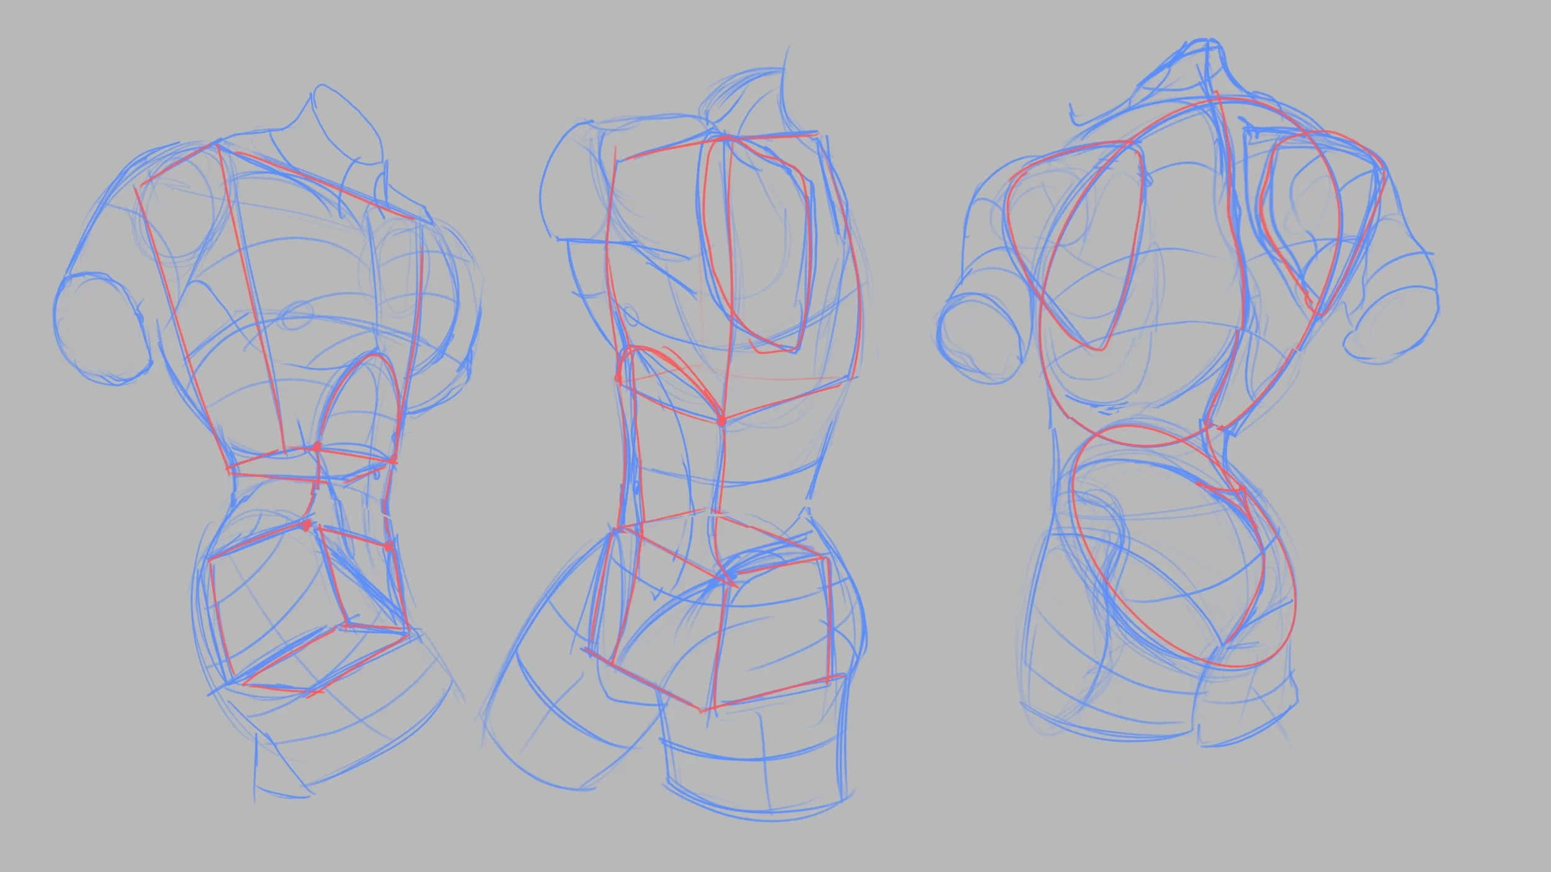Image resolution: width=1551 pixels, height=872 pixels.
Task: Click the left figure's round arm stump
Action: pyautogui.click(x=102, y=329)
